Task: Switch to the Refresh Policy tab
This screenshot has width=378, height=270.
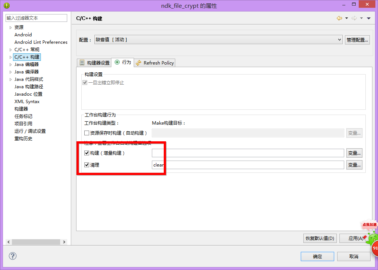Action: (155, 63)
